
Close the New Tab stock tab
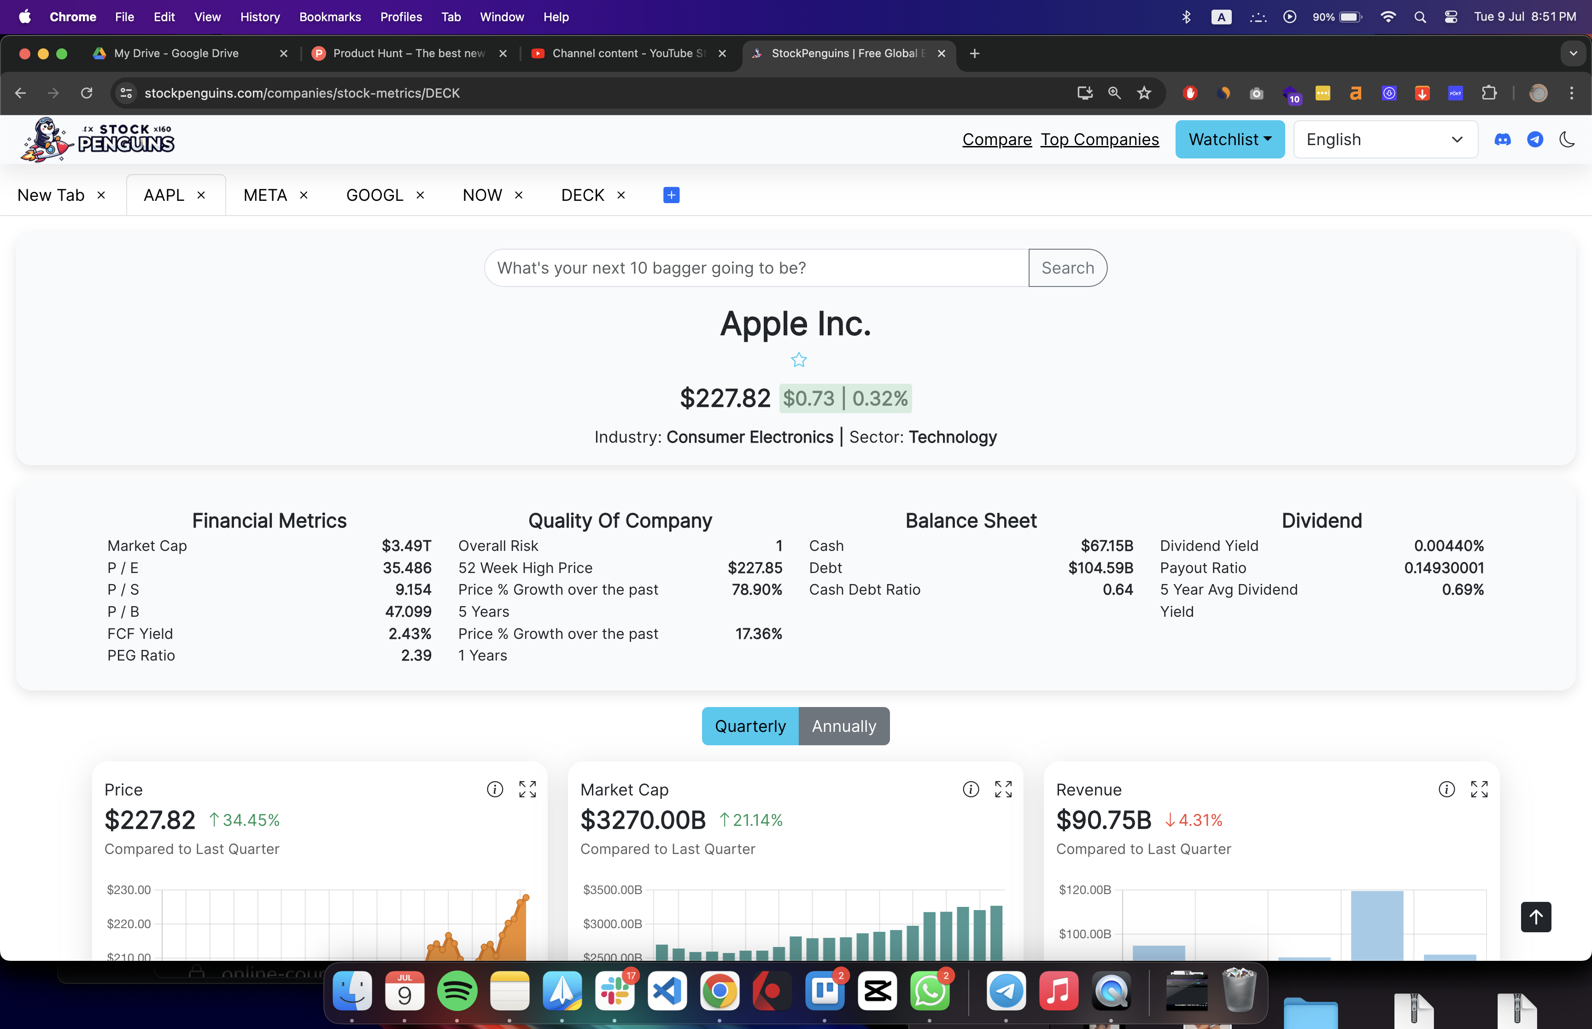(x=101, y=195)
